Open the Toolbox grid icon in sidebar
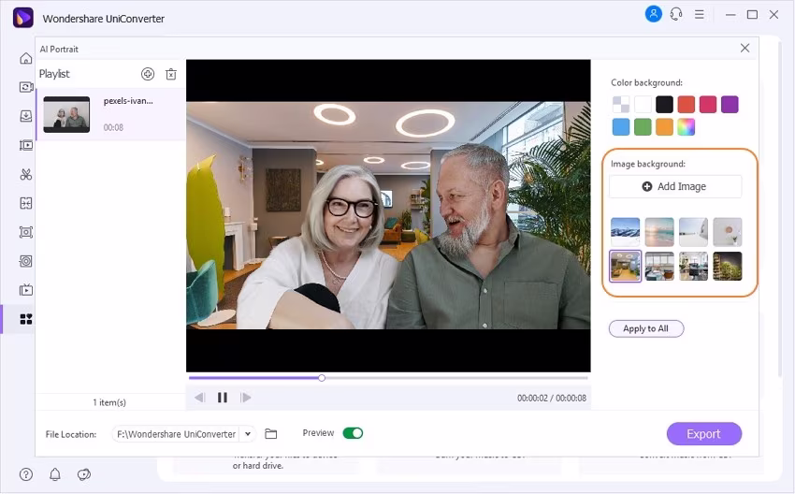 tap(26, 319)
